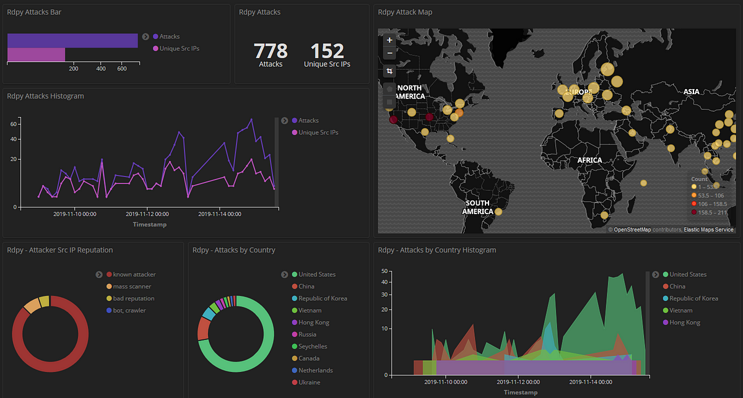Toggle the Attacks by Country Histogram legend
743x398 pixels.
pos(656,275)
